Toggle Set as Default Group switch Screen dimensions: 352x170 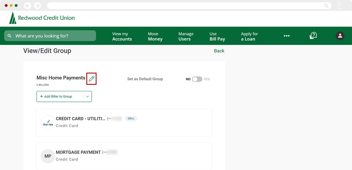pyautogui.click(x=197, y=79)
